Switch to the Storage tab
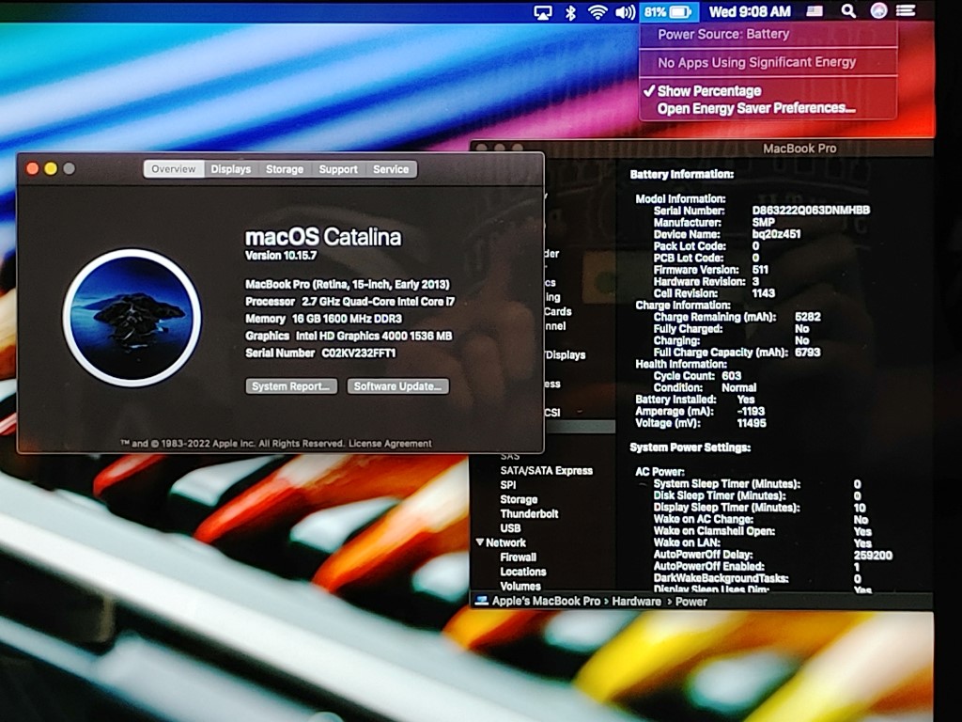Image resolution: width=962 pixels, height=722 pixels. click(x=285, y=169)
